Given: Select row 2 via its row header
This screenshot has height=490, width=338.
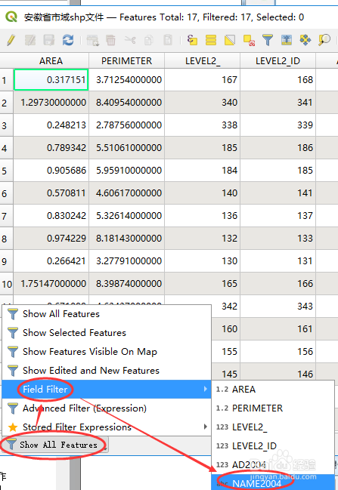Looking at the screenshot, I should (x=6, y=103).
